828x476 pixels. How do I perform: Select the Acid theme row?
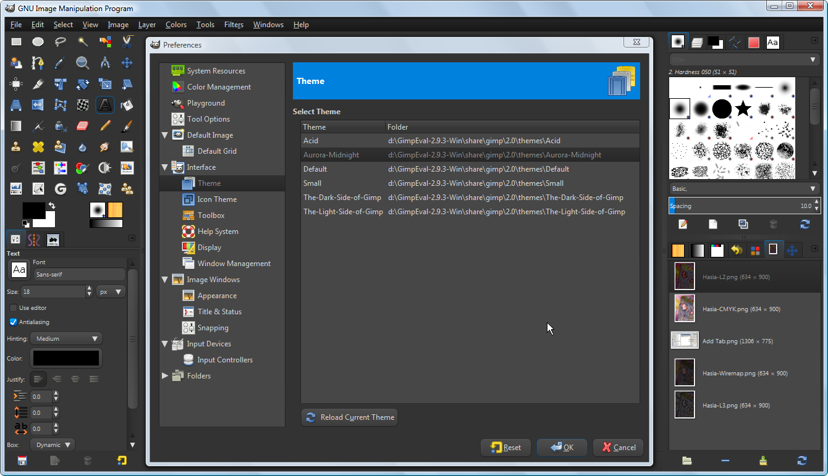[470, 141]
